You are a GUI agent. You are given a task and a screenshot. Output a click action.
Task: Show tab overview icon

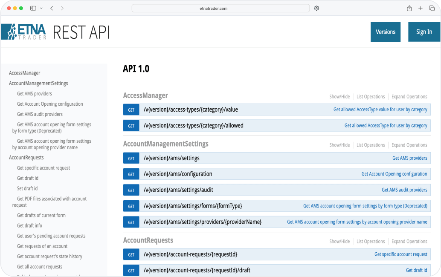[432, 8]
